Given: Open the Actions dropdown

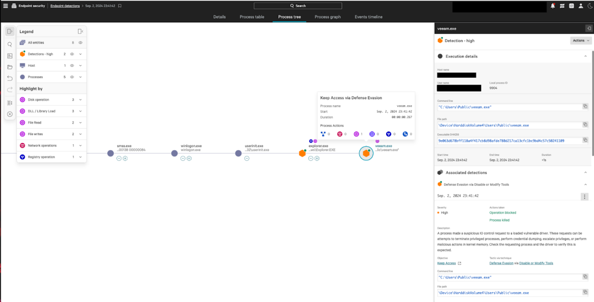Looking at the screenshot, I should tap(581, 40).
